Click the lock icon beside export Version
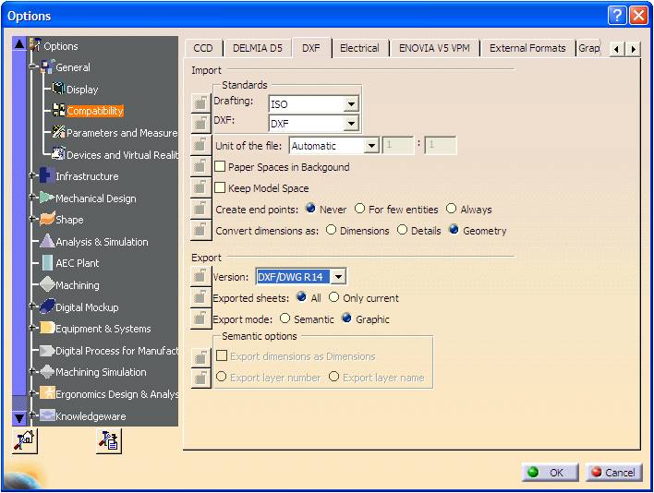The image size is (654, 493). pyautogui.click(x=200, y=276)
